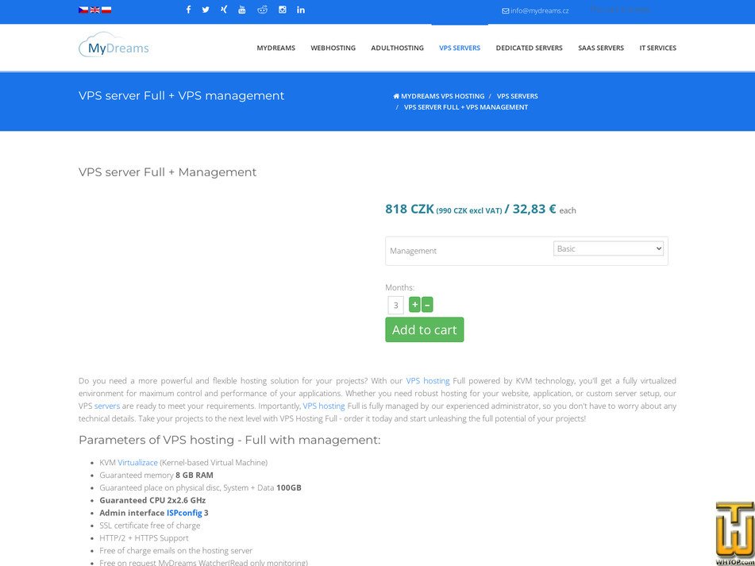This screenshot has width=755, height=566.
Task: Decrease months with the minus stepper
Action: click(x=427, y=304)
